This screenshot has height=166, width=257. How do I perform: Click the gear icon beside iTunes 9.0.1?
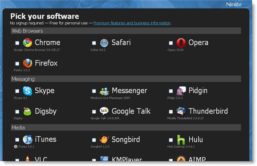pyautogui.click(x=15, y=146)
